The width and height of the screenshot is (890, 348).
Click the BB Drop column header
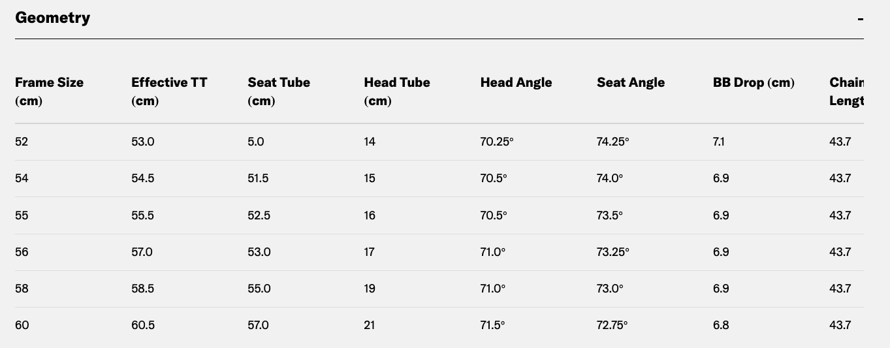point(754,83)
